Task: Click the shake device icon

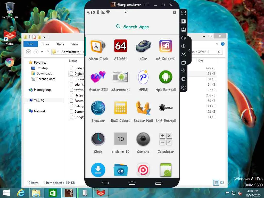Action: click(184, 79)
